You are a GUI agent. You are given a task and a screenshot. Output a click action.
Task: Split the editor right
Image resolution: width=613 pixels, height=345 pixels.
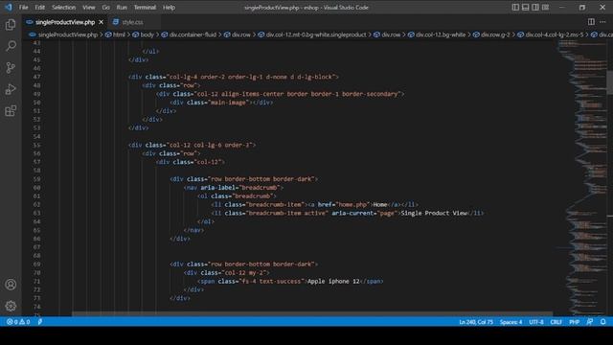(591, 22)
